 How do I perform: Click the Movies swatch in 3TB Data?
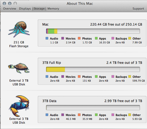(63, 115)
